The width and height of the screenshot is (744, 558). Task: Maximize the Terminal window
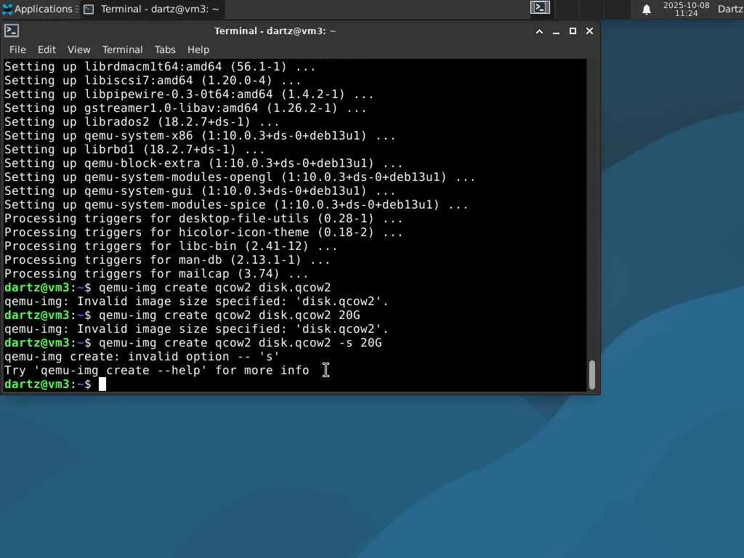point(573,31)
